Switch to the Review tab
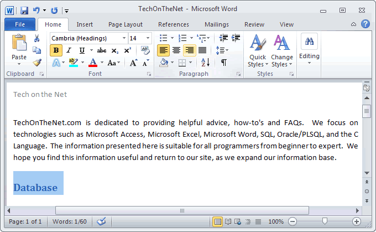This screenshot has width=376, height=232. [x=254, y=24]
